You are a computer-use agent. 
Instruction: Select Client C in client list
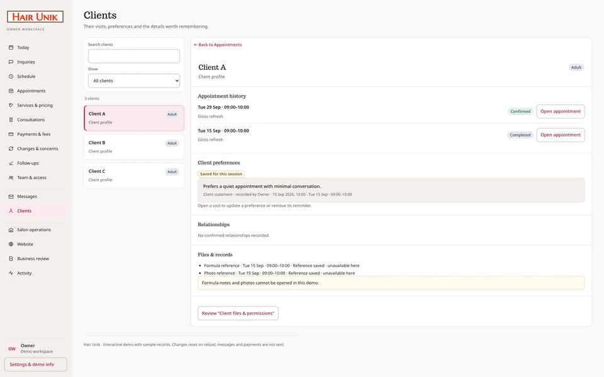[133, 175]
